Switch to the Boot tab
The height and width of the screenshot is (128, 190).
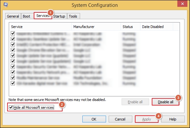[x=26, y=16]
